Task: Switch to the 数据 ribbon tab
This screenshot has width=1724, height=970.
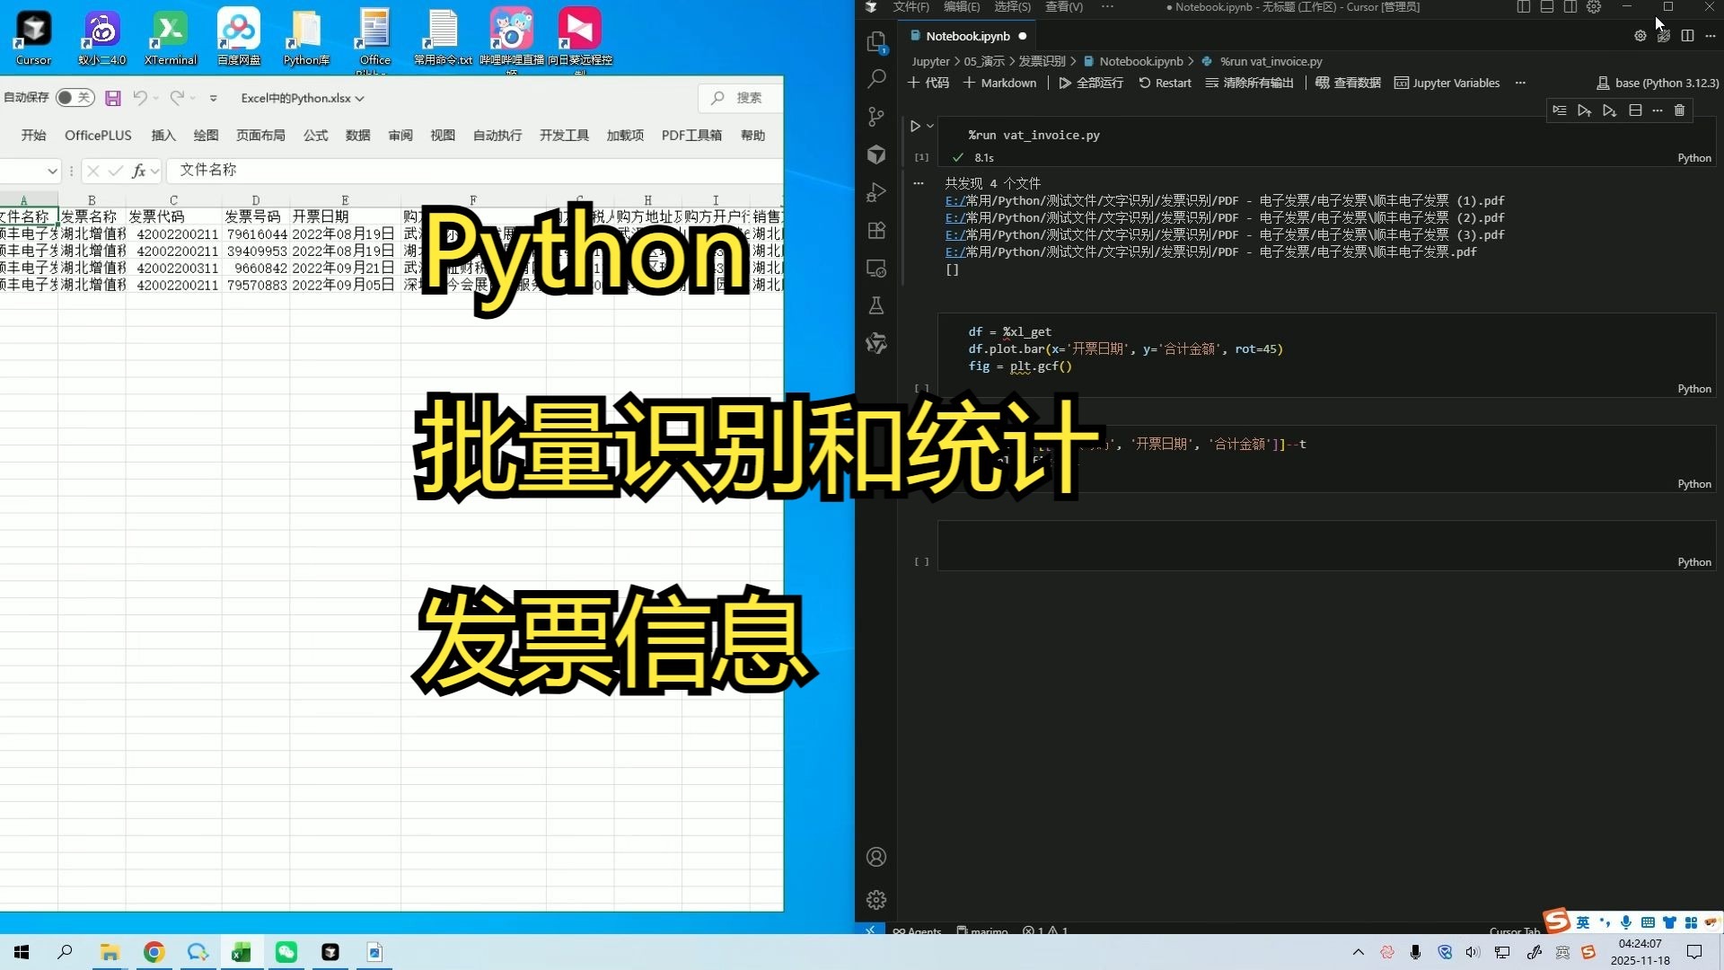Action: [x=357, y=135]
